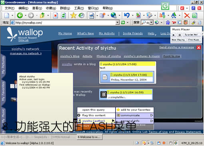The width and height of the screenshot is (204, 146).
Task: Select 'flag this content' menu entry
Action: (96, 115)
